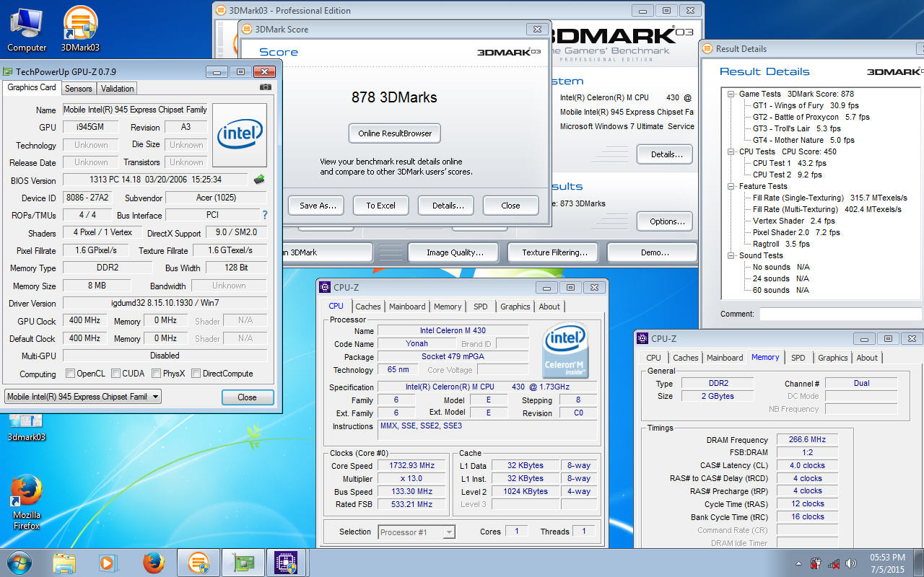Image resolution: width=924 pixels, height=577 pixels.
Task: Click the security alert tray icon
Action: coord(816,563)
